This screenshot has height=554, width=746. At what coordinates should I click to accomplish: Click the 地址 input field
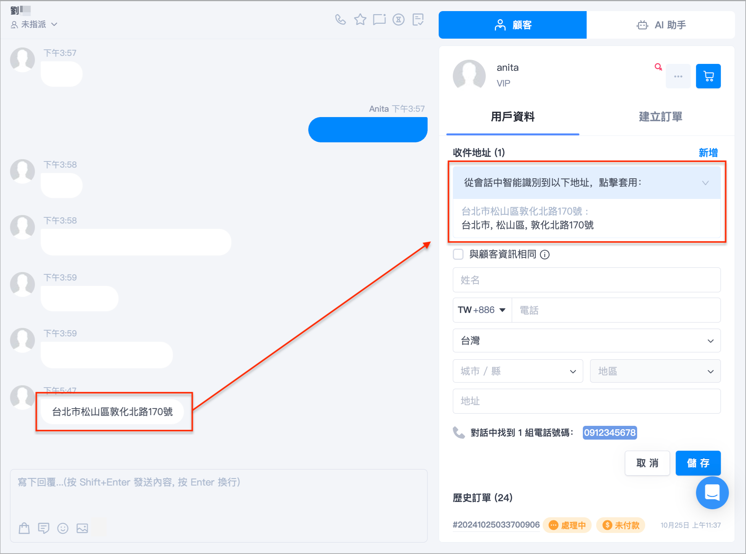(x=587, y=401)
